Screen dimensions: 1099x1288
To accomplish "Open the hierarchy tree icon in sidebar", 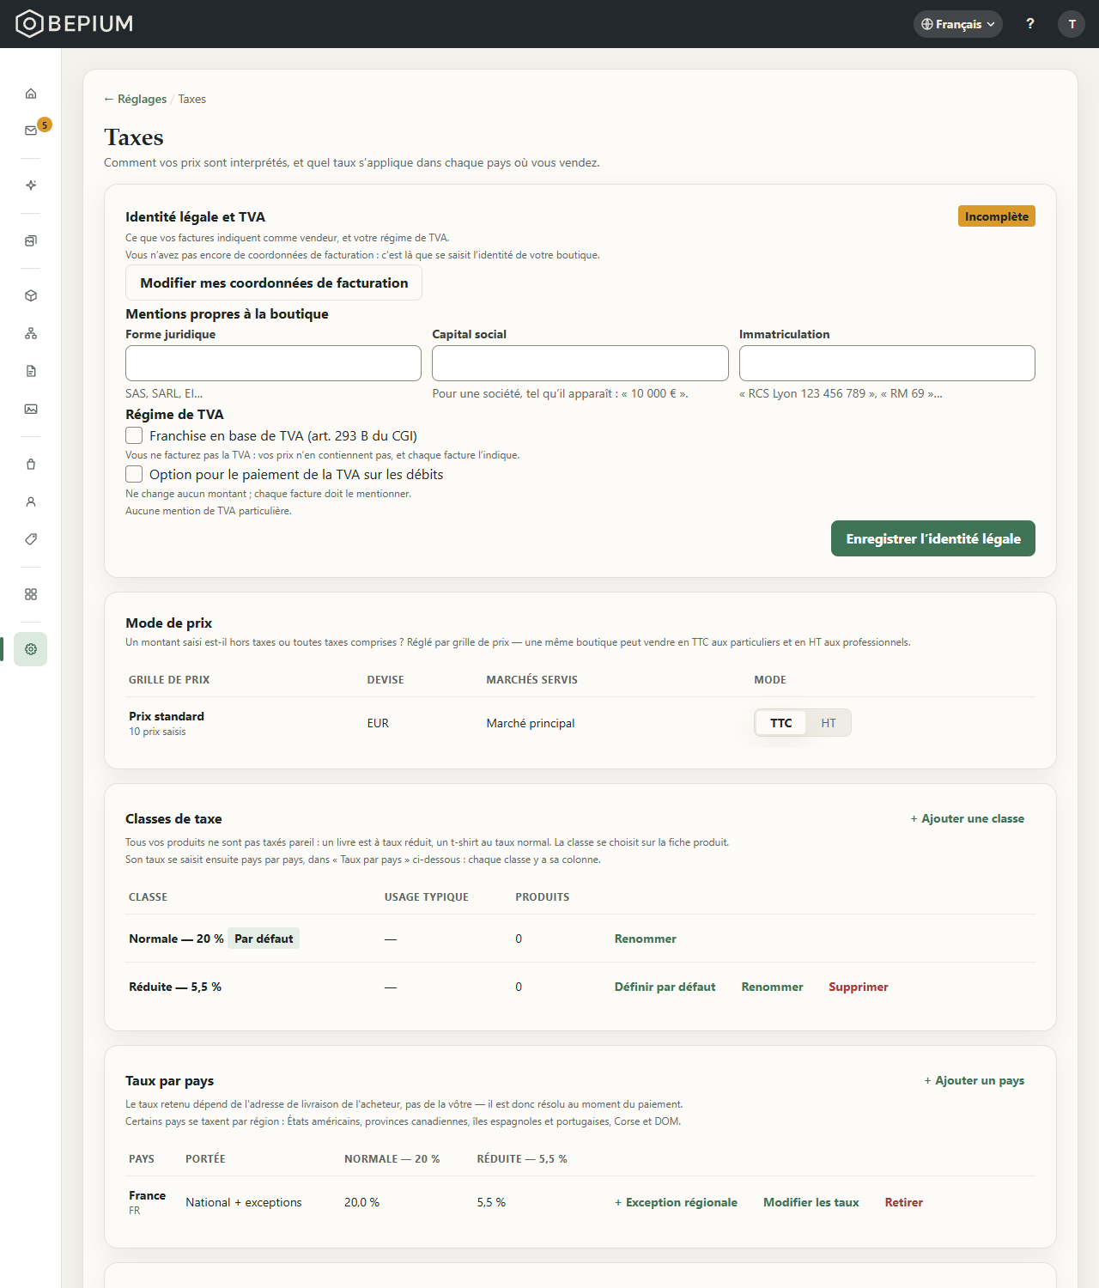I will pyautogui.click(x=31, y=333).
